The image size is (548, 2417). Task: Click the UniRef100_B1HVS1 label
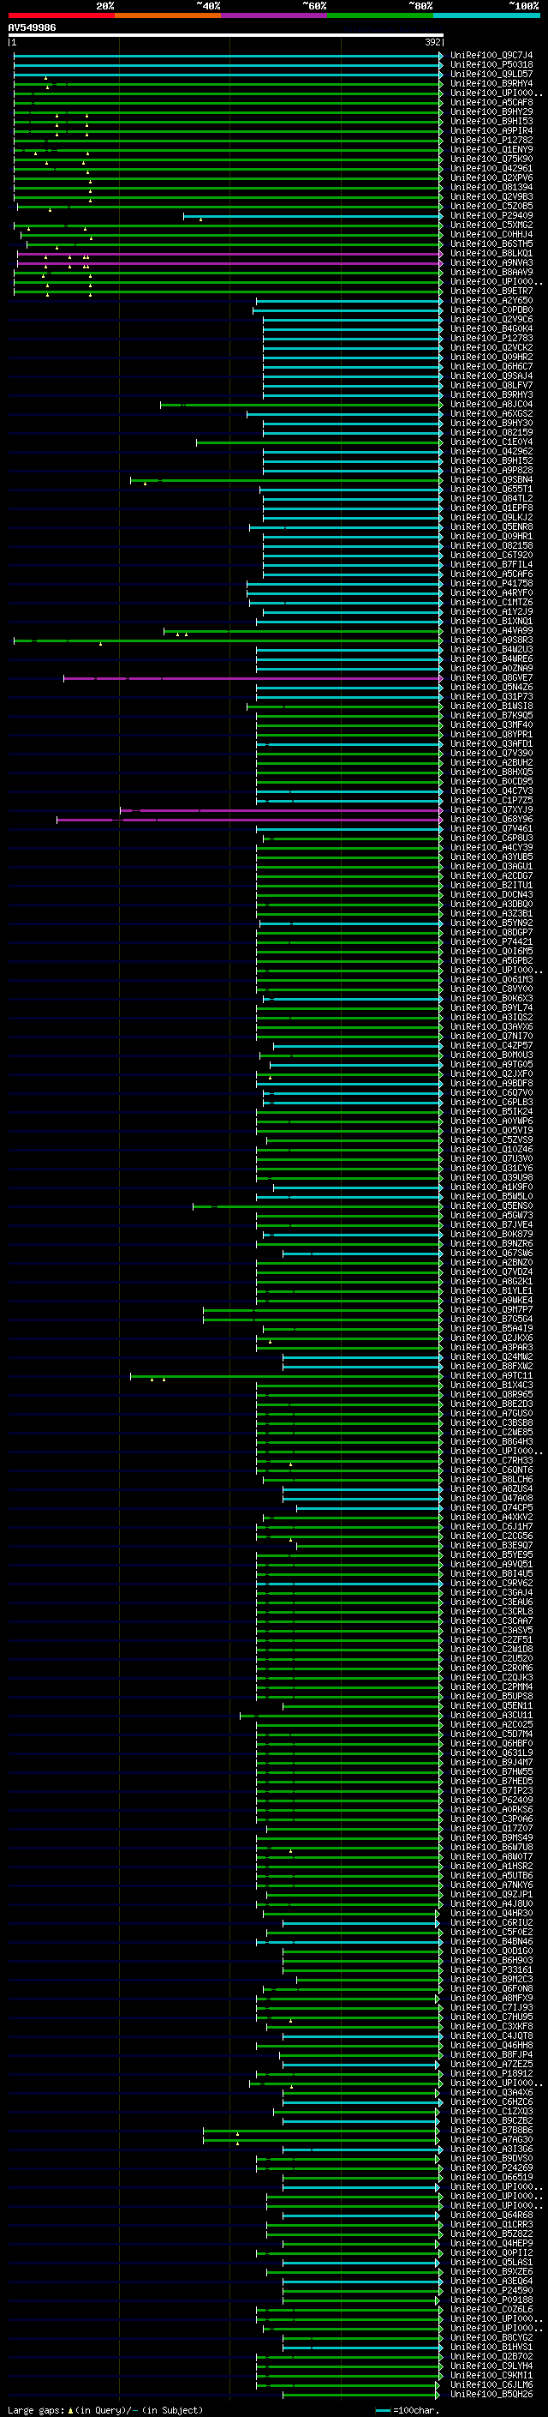(491, 2347)
